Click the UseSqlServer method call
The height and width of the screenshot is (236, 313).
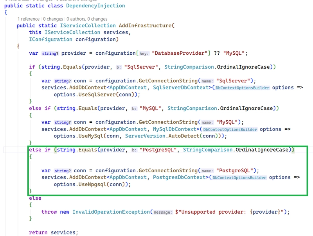97,95
